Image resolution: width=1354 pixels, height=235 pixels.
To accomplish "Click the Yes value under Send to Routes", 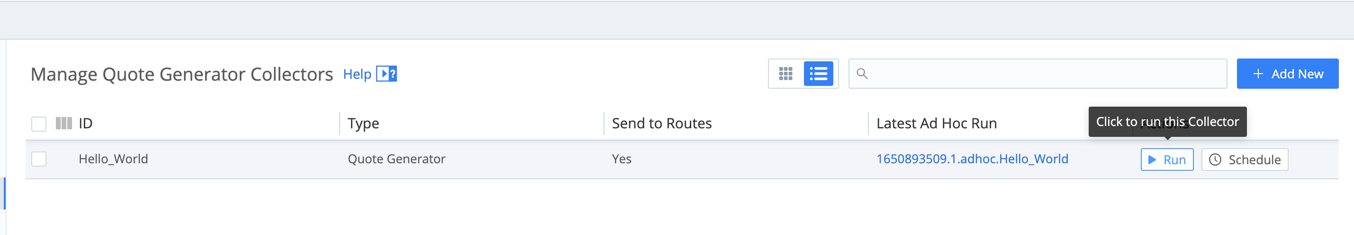I will (x=621, y=159).
